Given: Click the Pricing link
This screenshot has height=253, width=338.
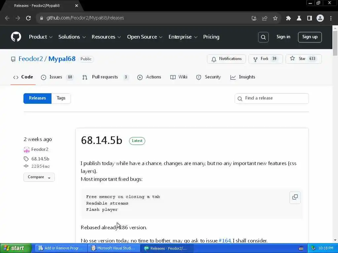Looking at the screenshot, I should tap(211, 37).
